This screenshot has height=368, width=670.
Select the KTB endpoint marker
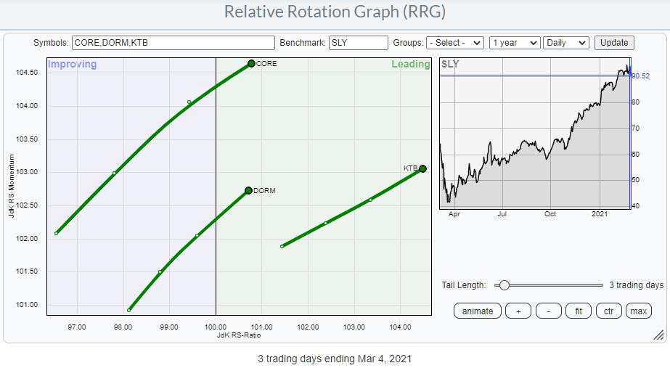(422, 168)
